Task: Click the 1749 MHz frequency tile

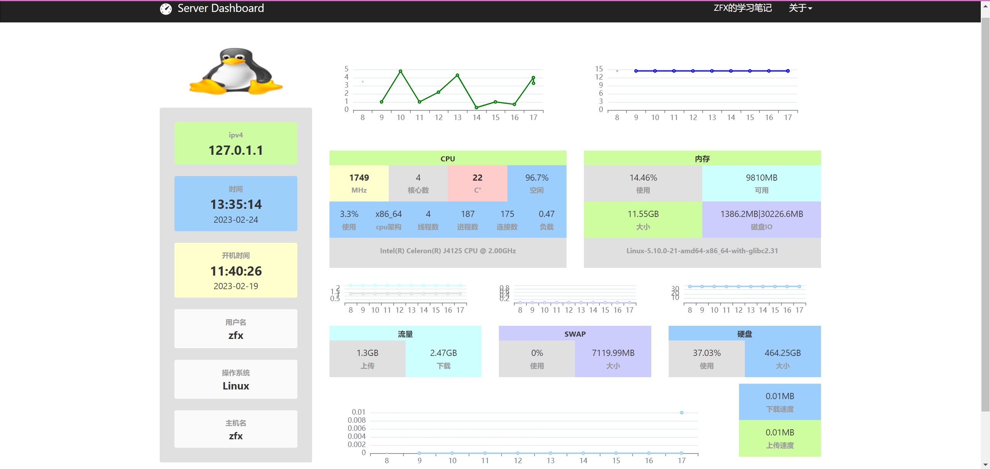Action: 359,183
